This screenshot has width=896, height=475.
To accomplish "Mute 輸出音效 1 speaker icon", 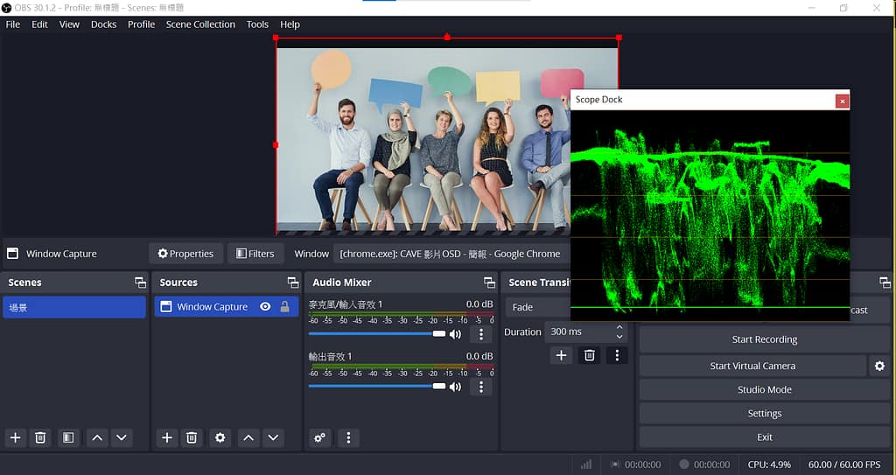I will 455,387.
